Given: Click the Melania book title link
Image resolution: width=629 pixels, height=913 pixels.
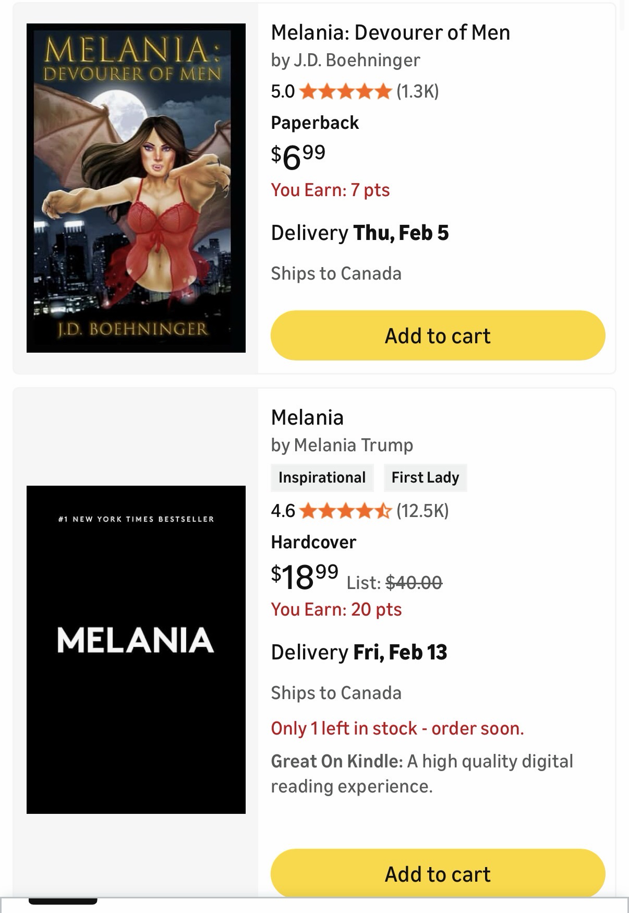Looking at the screenshot, I should (x=307, y=417).
